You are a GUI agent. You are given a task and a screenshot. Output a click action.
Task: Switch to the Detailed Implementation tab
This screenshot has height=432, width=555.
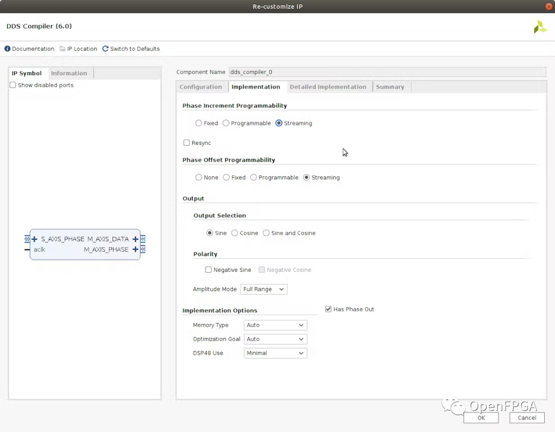tap(328, 87)
